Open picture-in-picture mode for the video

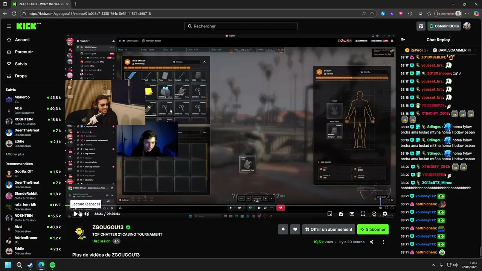coord(330,214)
